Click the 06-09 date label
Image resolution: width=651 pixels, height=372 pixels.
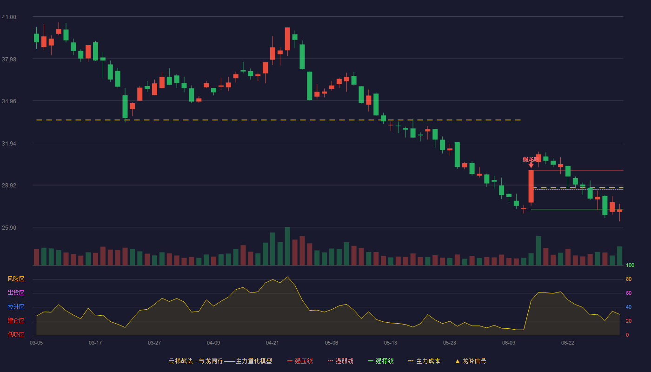[509, 343]
